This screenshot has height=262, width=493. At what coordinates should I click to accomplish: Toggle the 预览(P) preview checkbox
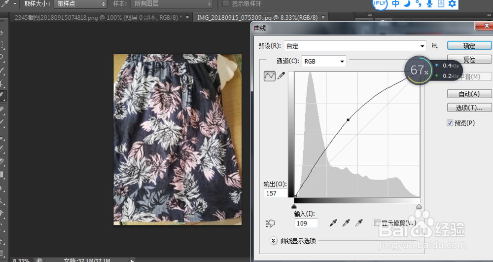[x=450, y=123]
